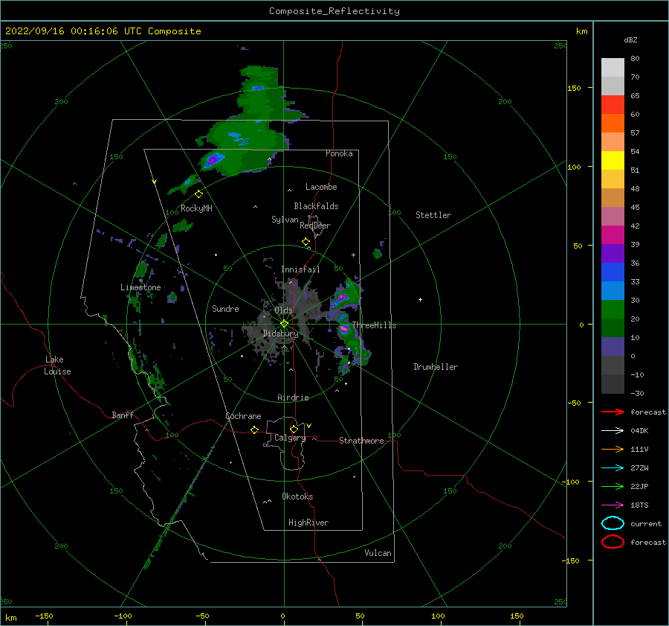
Task: Click the Drumheller city label
Action: point(436,367)
